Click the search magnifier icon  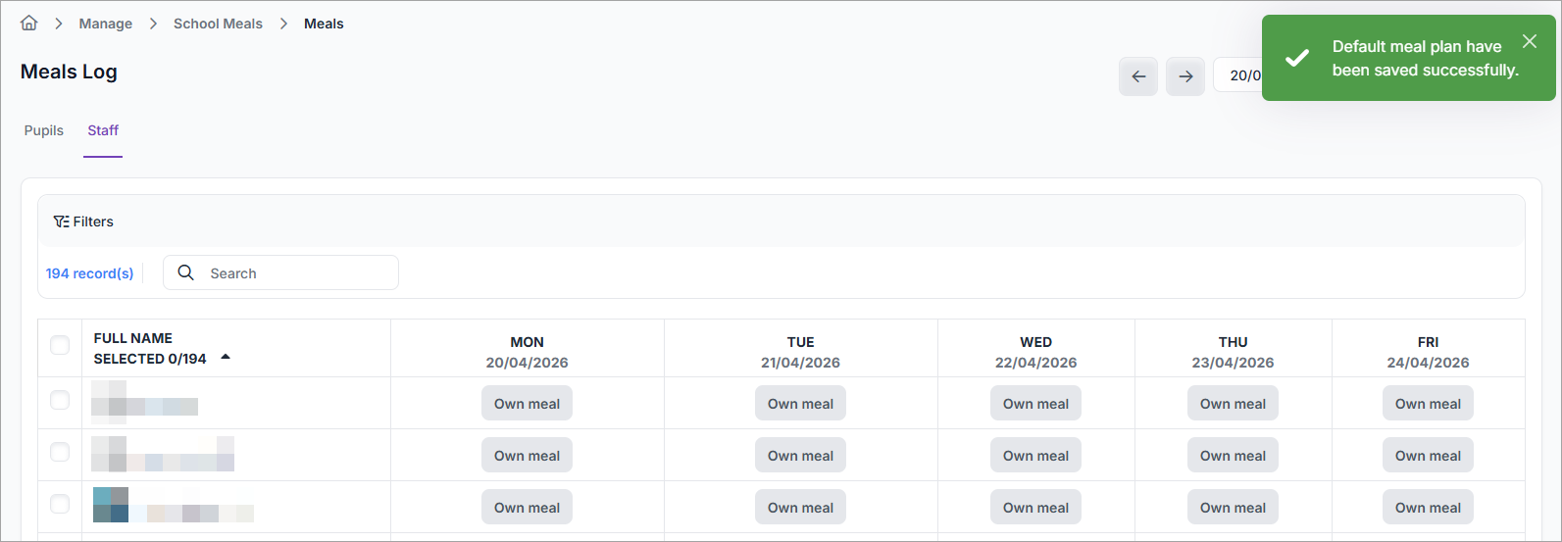[185, 272]
